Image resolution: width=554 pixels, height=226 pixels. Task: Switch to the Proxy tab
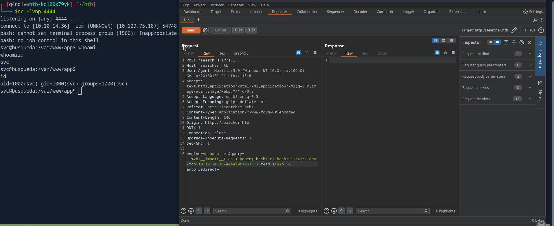[x=235, y=12]
